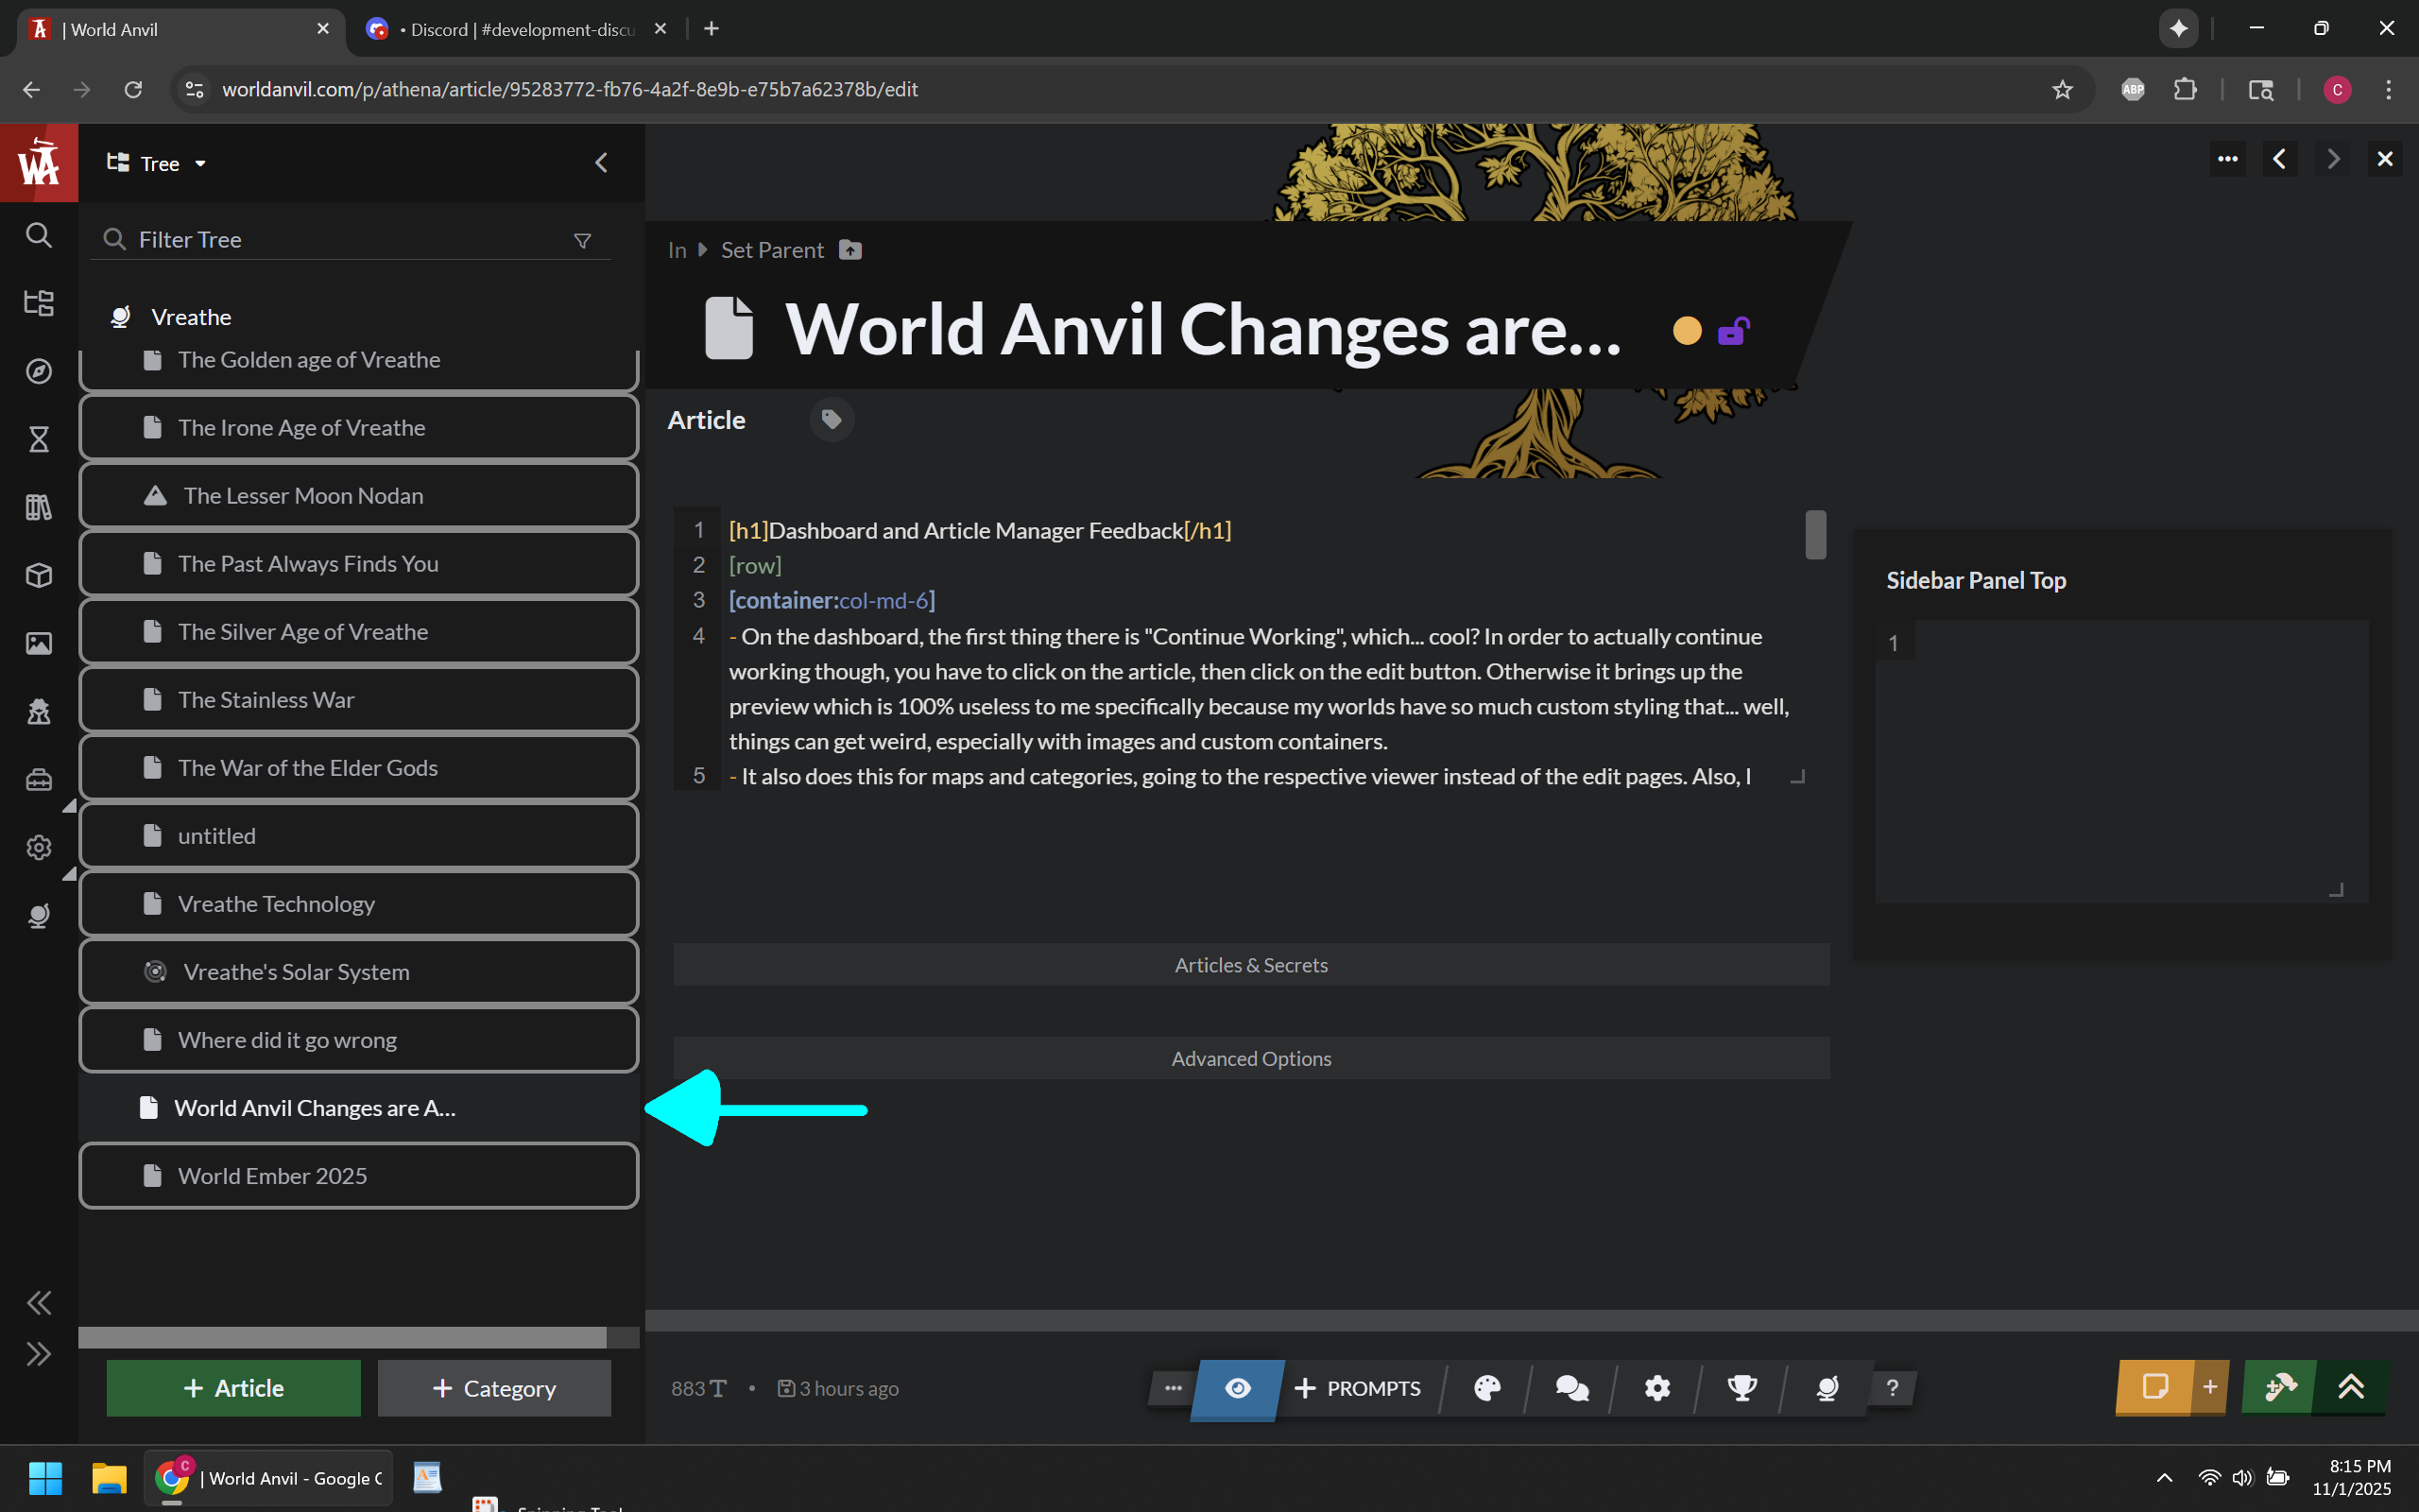Open the yellow sticky note button
The width and height of the screenshot is (2419, 1512).
click(x=2154, y=1388)
